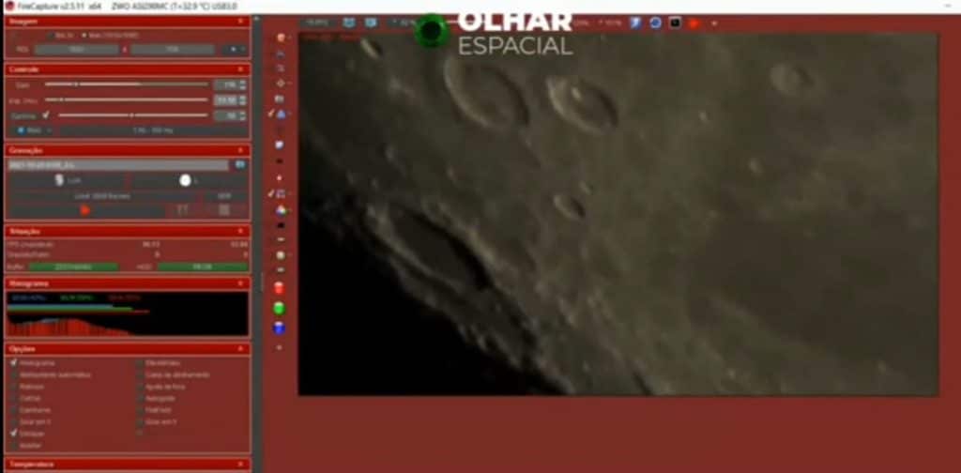
Task: Click the histogram graph display
Action: tap(128, 313)
